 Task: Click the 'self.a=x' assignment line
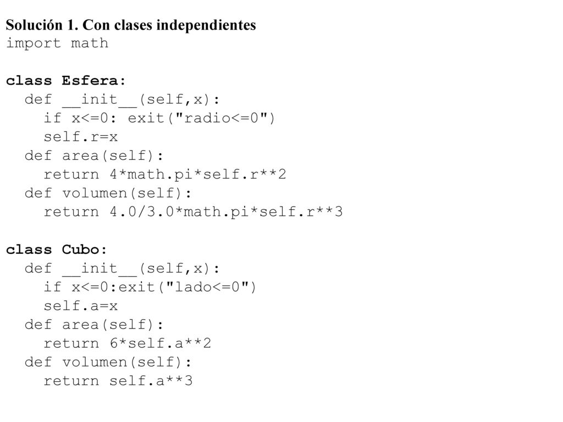(x=81, y=306)
